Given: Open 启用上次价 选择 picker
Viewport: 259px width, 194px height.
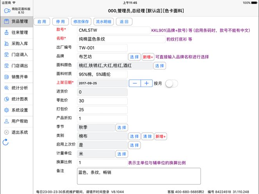Looking at the screenshot, I should (134, 145).
